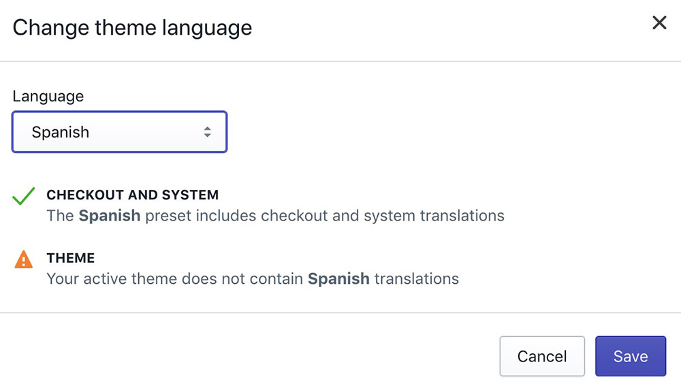Image resolution: width=681 pixels, height=390 pixels.
Task: Click the green checkmark status icon
Action: click(23, 196)
